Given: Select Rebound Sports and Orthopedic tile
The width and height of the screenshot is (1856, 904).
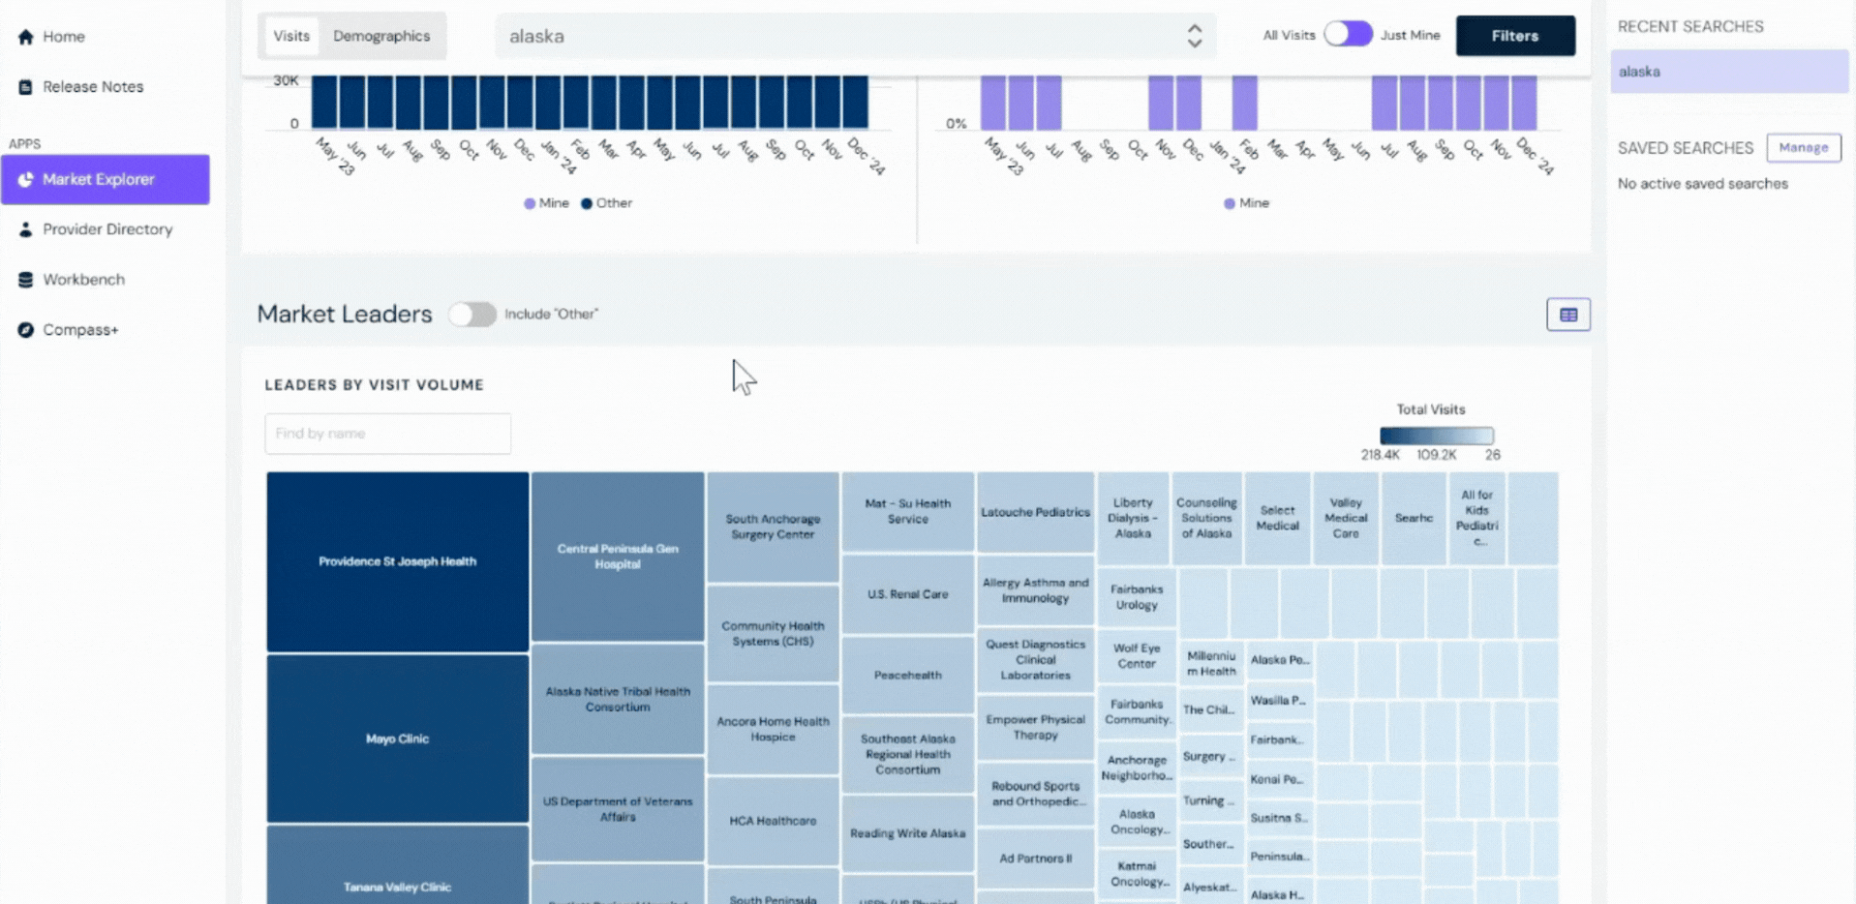Looking at the screenshot, I should point(1035,794).
